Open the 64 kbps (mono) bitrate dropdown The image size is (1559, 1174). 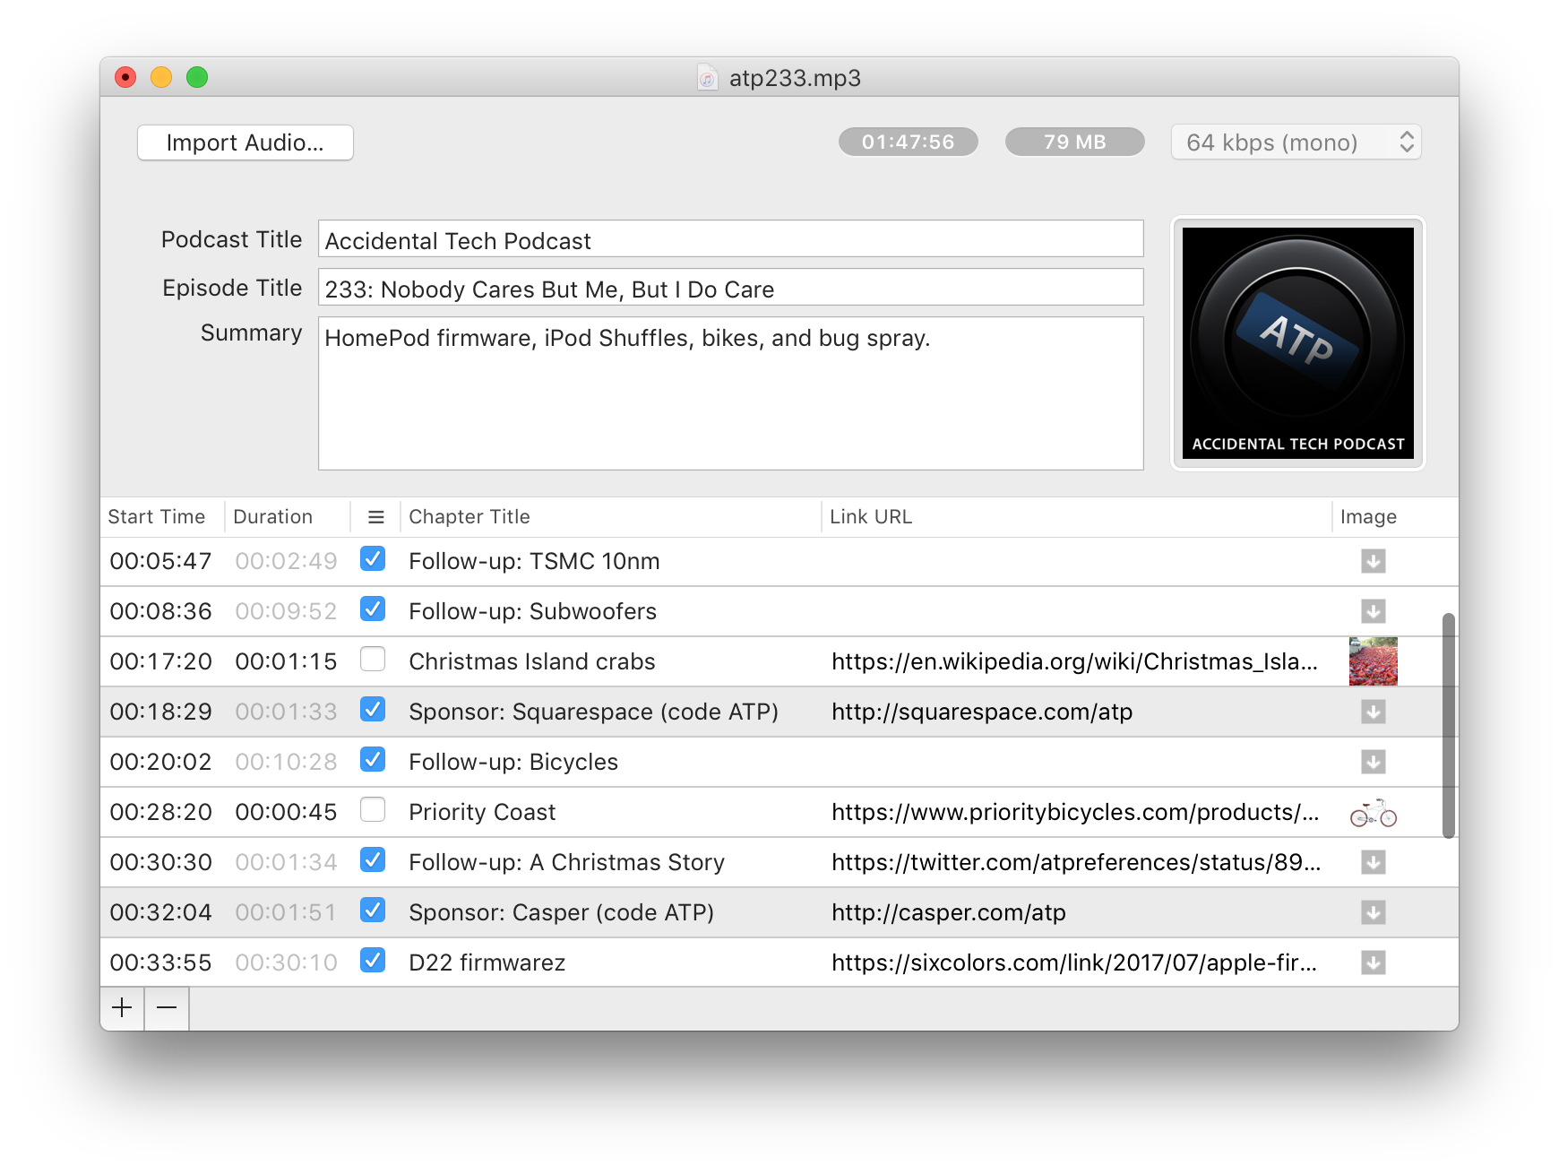pos(1296,142)
